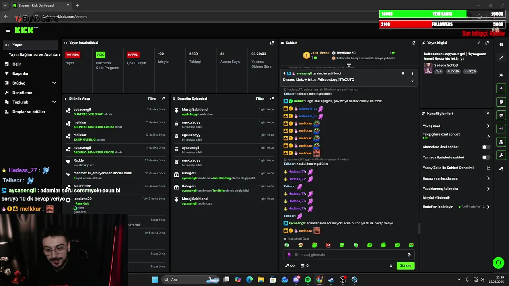Toggle Yalnızca ifadelerle sohbet switch

[x=486, y=157]
